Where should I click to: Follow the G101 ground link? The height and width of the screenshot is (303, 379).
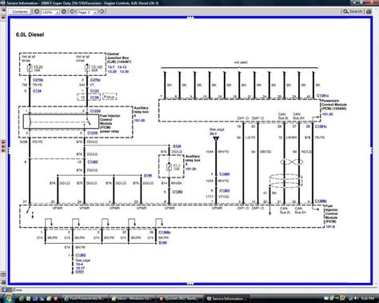point(80,272)
